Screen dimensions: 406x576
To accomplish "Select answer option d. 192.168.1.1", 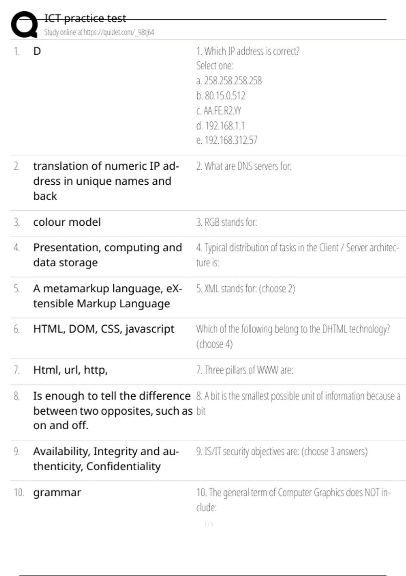I will coord(221,126).
